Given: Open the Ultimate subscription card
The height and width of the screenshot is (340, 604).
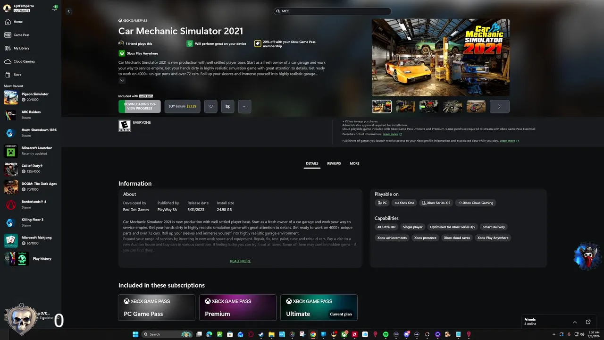Looking at the screenshot, I should (319, 308).
